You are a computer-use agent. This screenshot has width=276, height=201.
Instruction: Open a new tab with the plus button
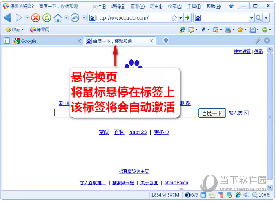pos(166,41)
